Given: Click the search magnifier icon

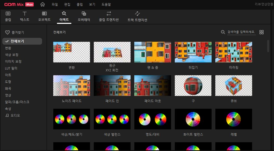Looking at the screenshot, I should click(223, 32).
